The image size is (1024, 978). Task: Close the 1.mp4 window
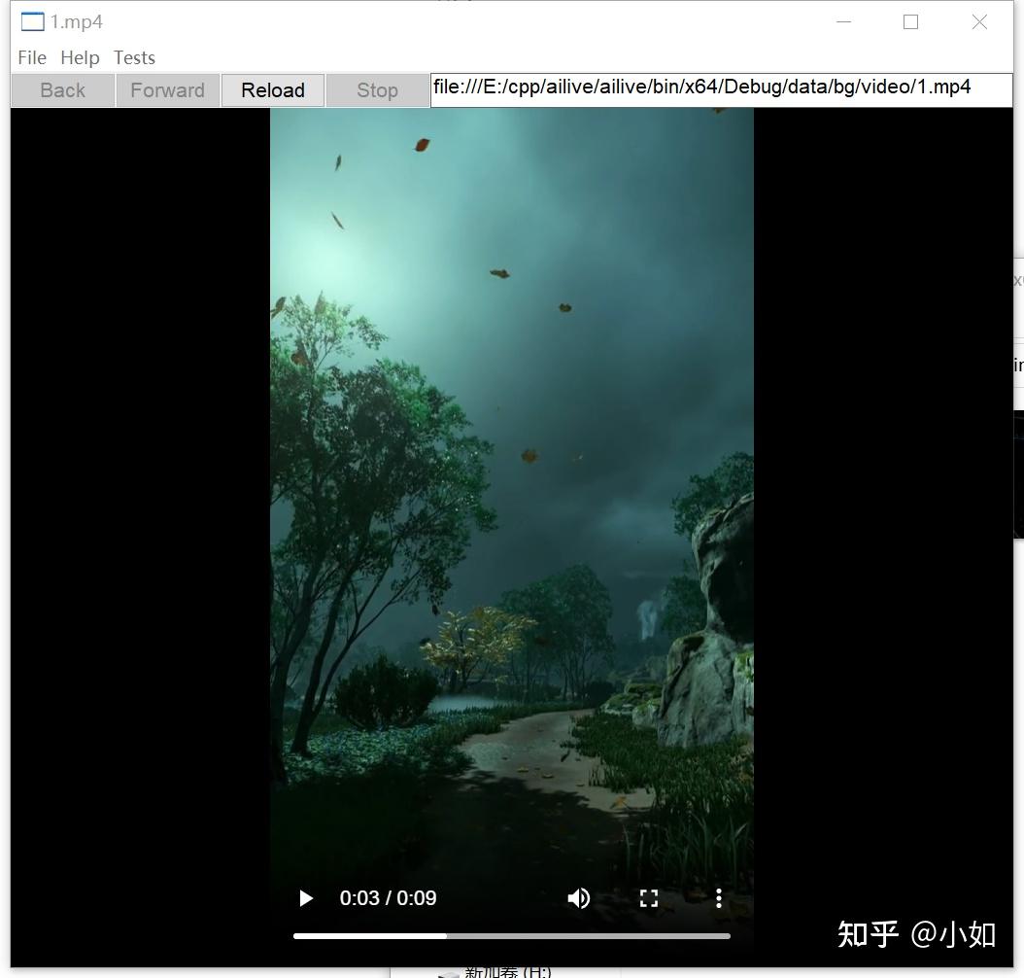point(979,21)
